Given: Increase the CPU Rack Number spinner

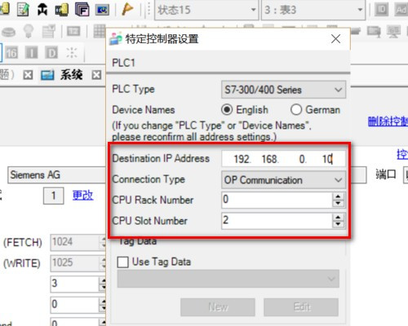Looking at the screenshot, I should coord(338,196).
